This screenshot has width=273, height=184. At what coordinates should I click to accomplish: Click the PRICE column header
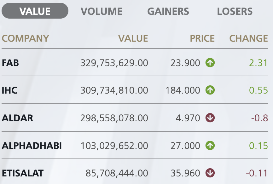(202, 38)
